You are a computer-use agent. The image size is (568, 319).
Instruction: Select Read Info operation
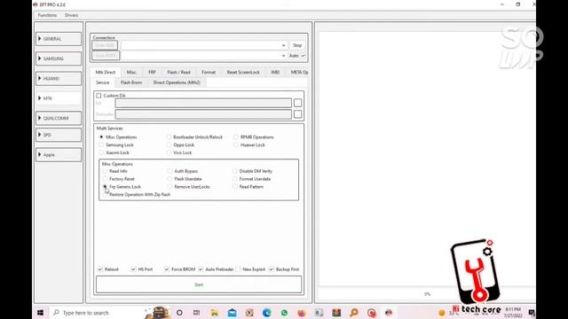coord(105,171)
